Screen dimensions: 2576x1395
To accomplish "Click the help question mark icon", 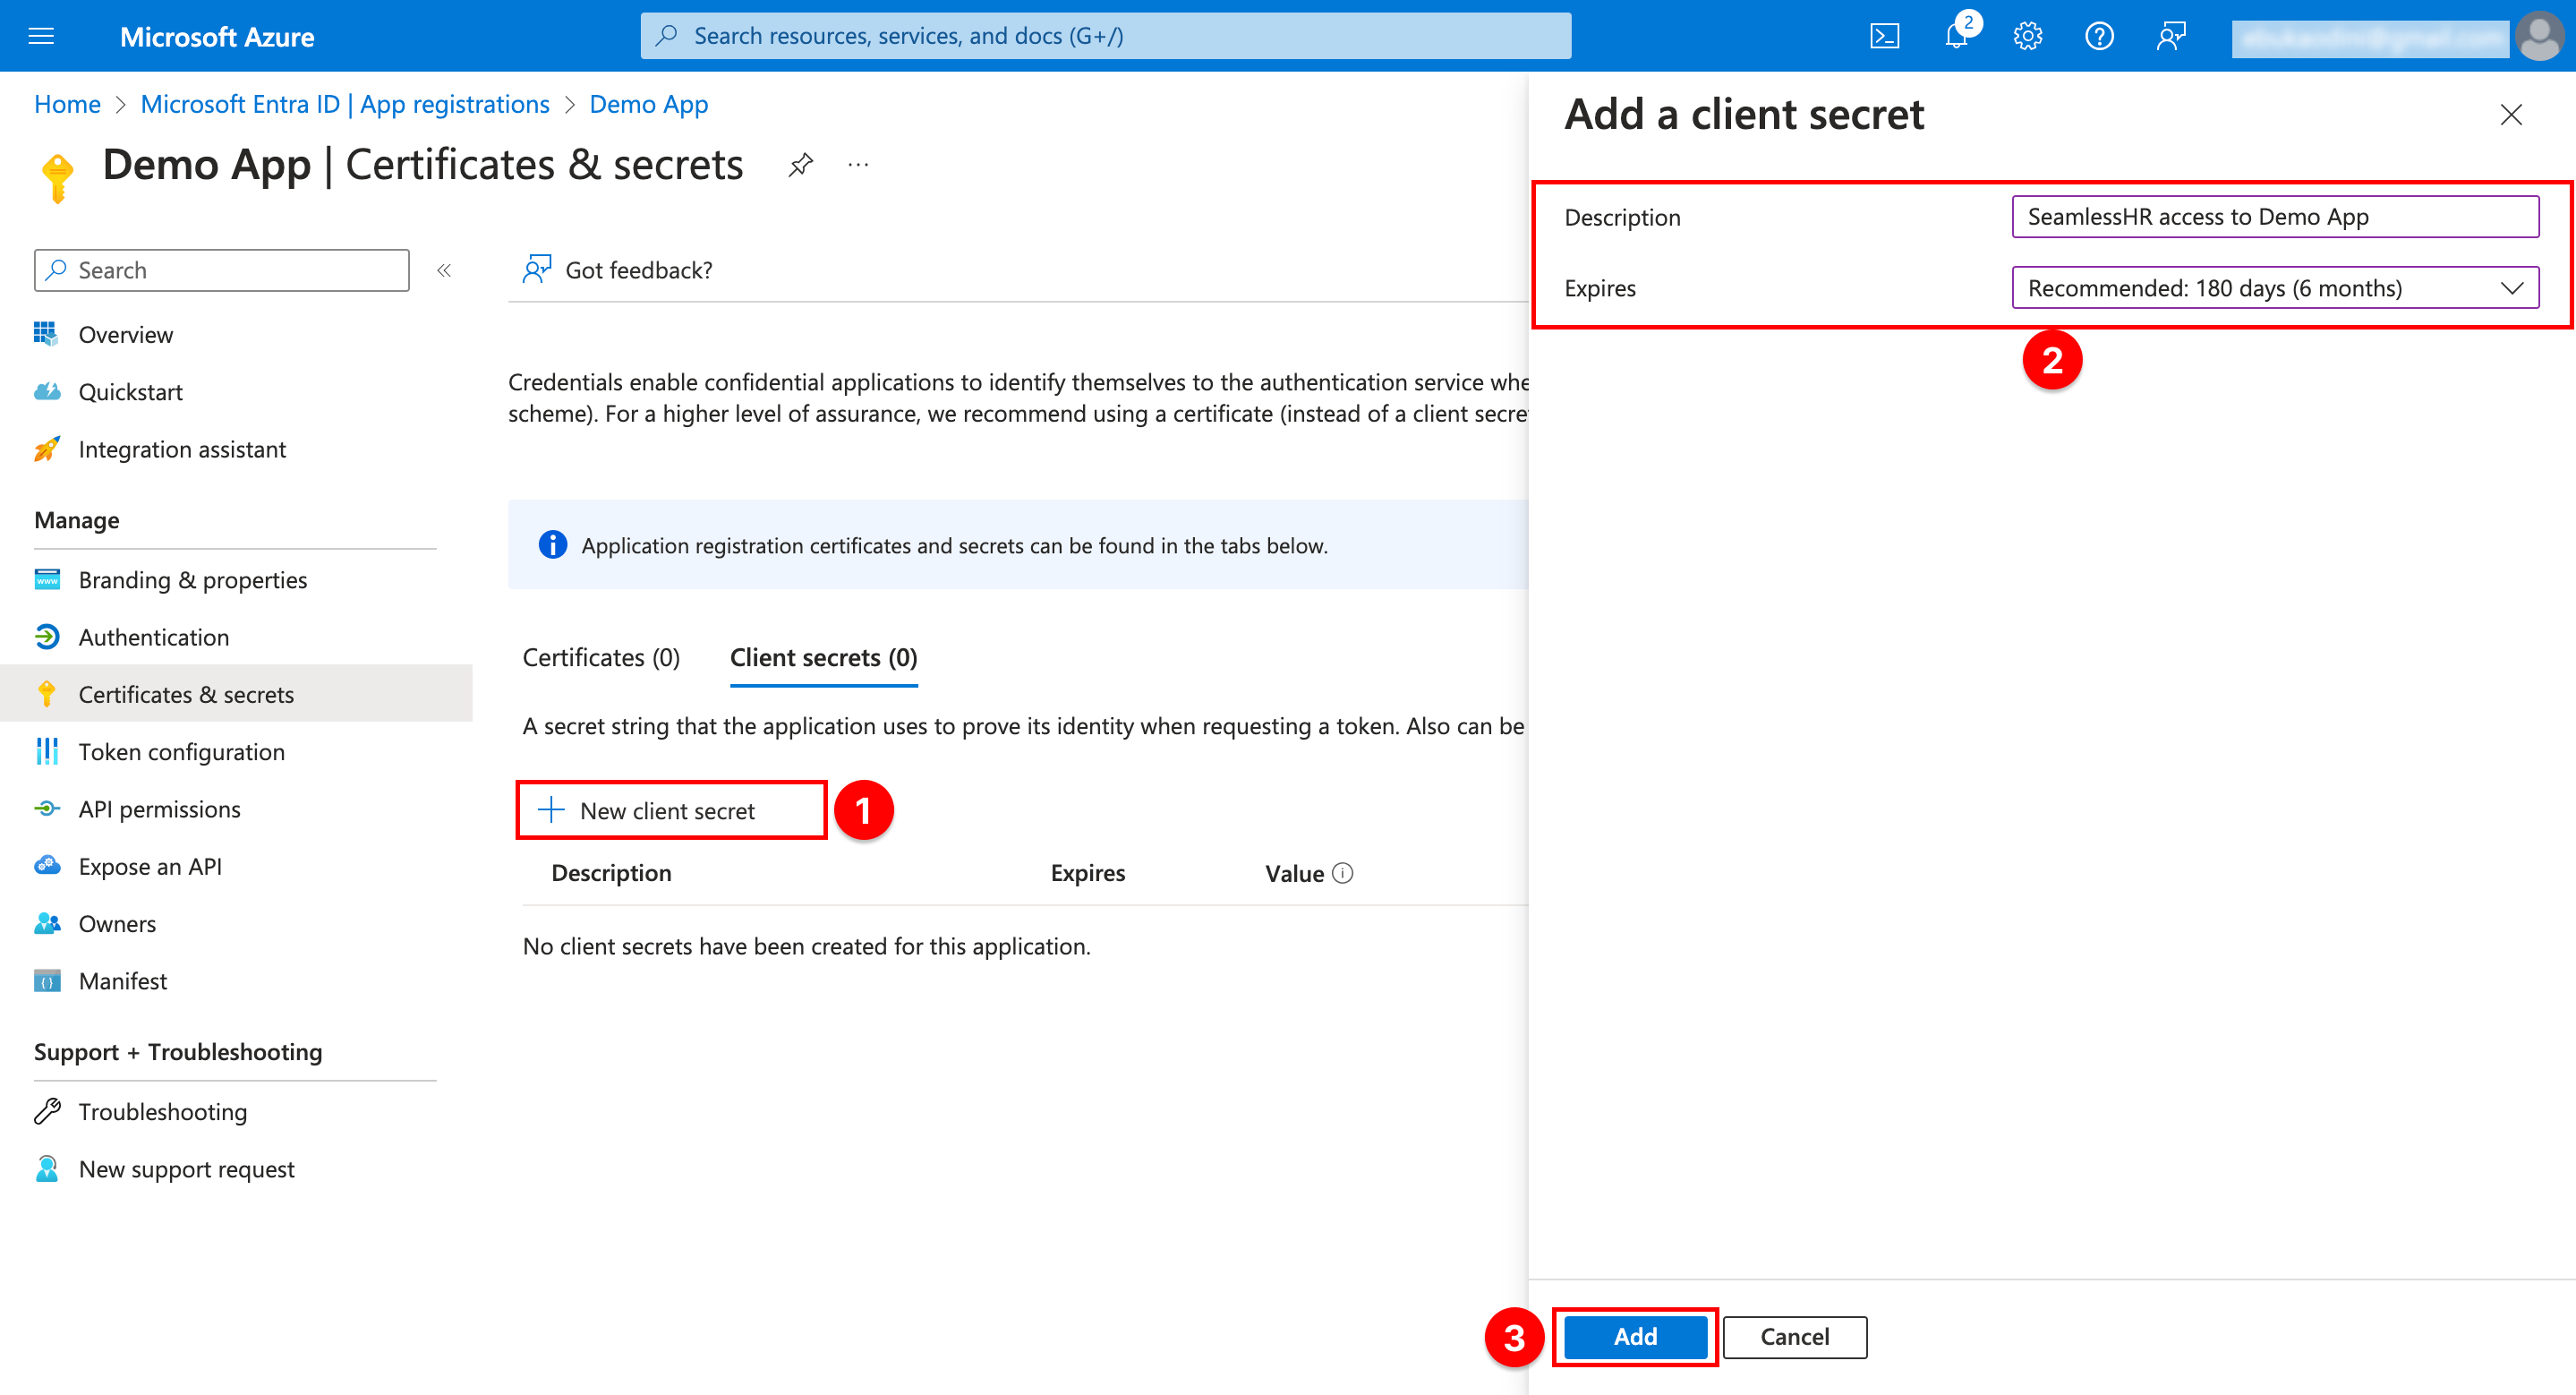I will click(x=2099, y=37).
